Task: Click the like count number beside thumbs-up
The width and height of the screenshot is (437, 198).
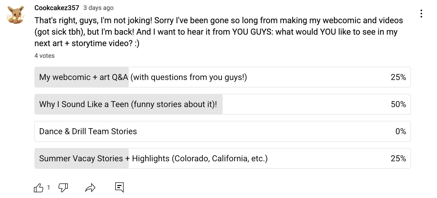Action: (x=48, y=188)
